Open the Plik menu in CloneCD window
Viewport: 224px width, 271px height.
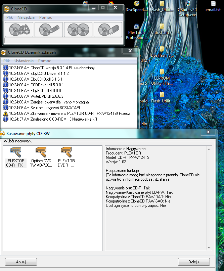(9, 17)
